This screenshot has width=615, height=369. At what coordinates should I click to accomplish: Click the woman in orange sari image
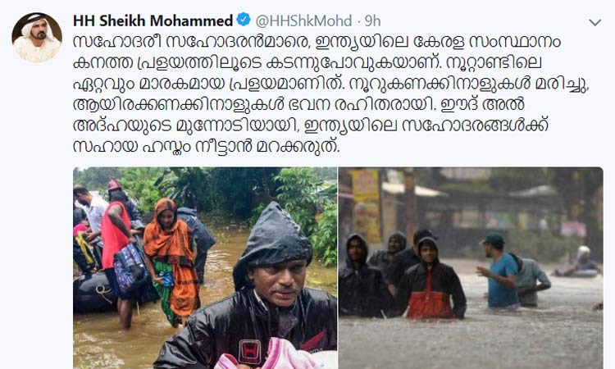click(171, 261)
